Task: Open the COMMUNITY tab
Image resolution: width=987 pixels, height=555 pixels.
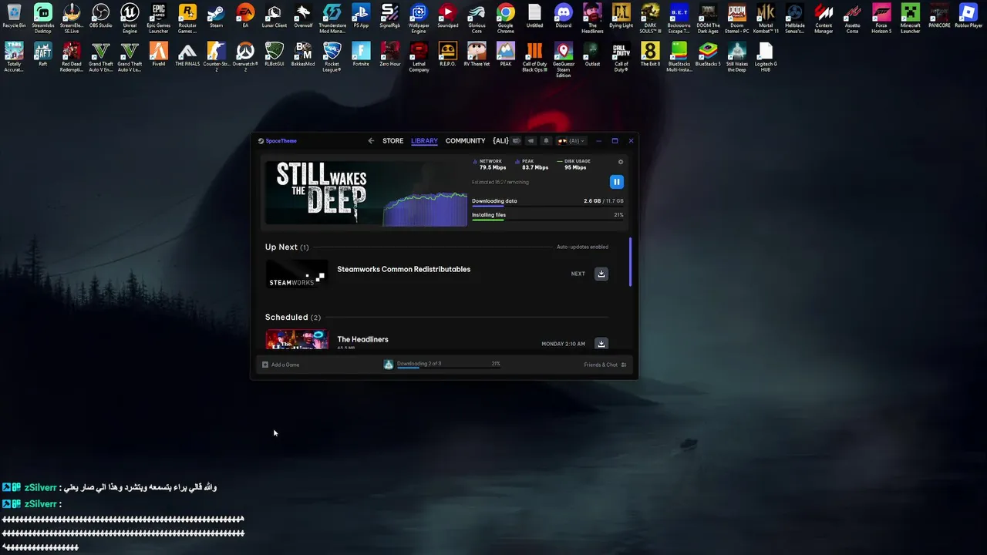Action: pyautogui.click(x=465, y=141)
